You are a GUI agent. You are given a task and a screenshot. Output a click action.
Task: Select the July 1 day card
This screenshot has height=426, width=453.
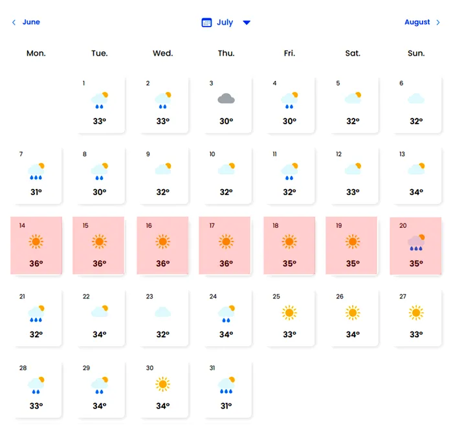(x=99, y=105)
